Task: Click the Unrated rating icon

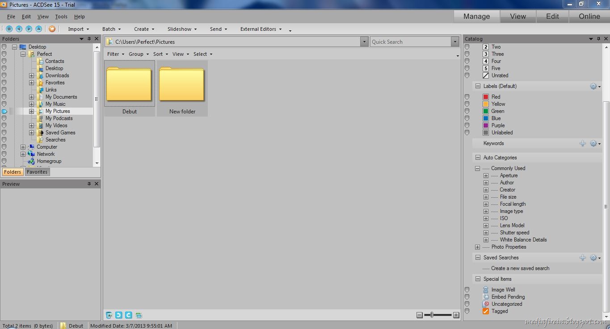Action: [486, 75]
